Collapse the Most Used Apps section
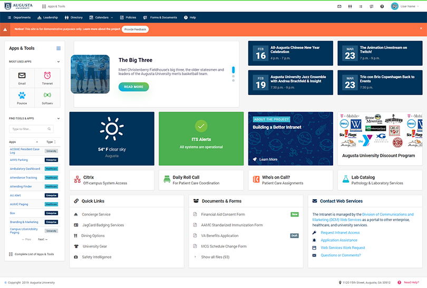Viewport: 427px width, 288px height. [59, 61]
